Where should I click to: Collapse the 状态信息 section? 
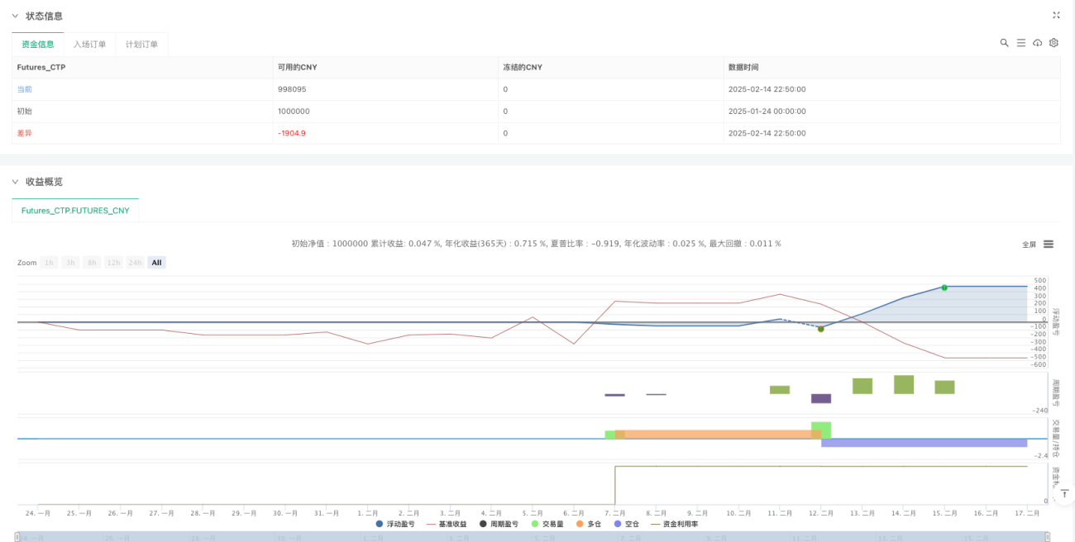pos(15,16)
